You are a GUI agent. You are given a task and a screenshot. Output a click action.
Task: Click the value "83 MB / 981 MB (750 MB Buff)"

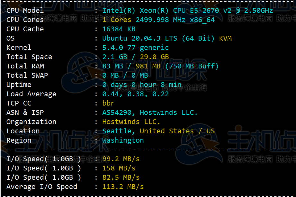[x=160, y=66]
